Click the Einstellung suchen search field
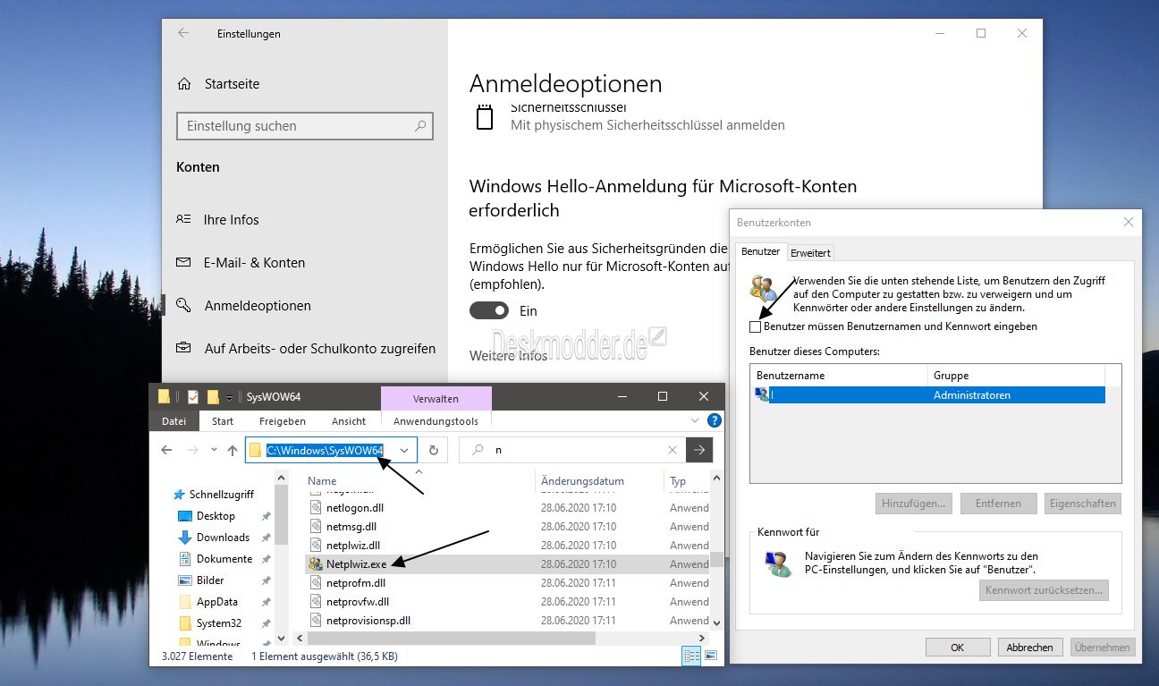The height and width of the screenshot is (686, 1159). 305,126
